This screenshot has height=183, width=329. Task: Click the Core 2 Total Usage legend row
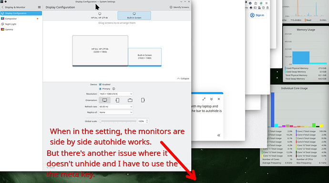tap(311, 131)
